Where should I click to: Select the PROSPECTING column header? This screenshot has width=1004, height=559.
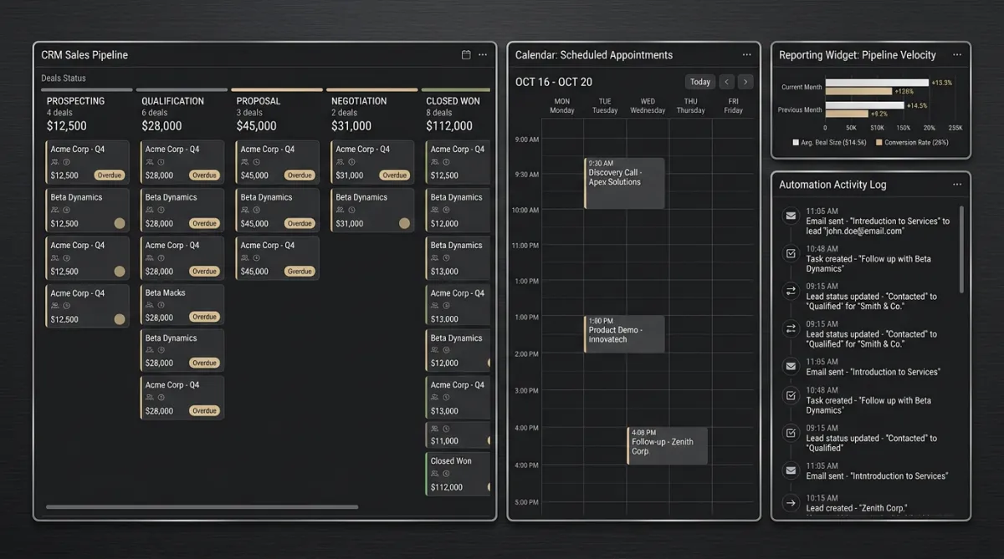click(x=75, y=101)
